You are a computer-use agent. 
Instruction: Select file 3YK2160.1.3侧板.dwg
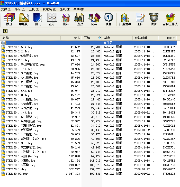(21, 161)
